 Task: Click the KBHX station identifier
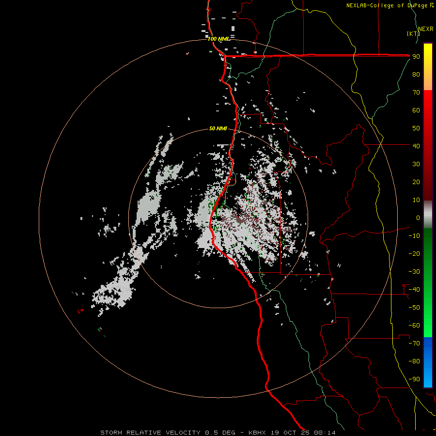[257, 433]
